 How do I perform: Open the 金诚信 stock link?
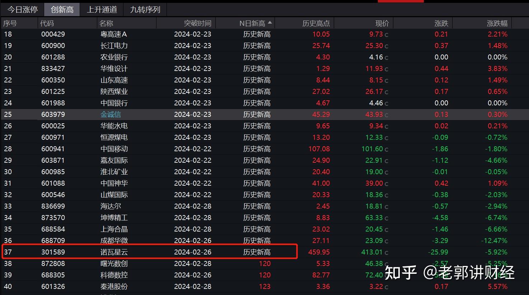click(111, 114)
